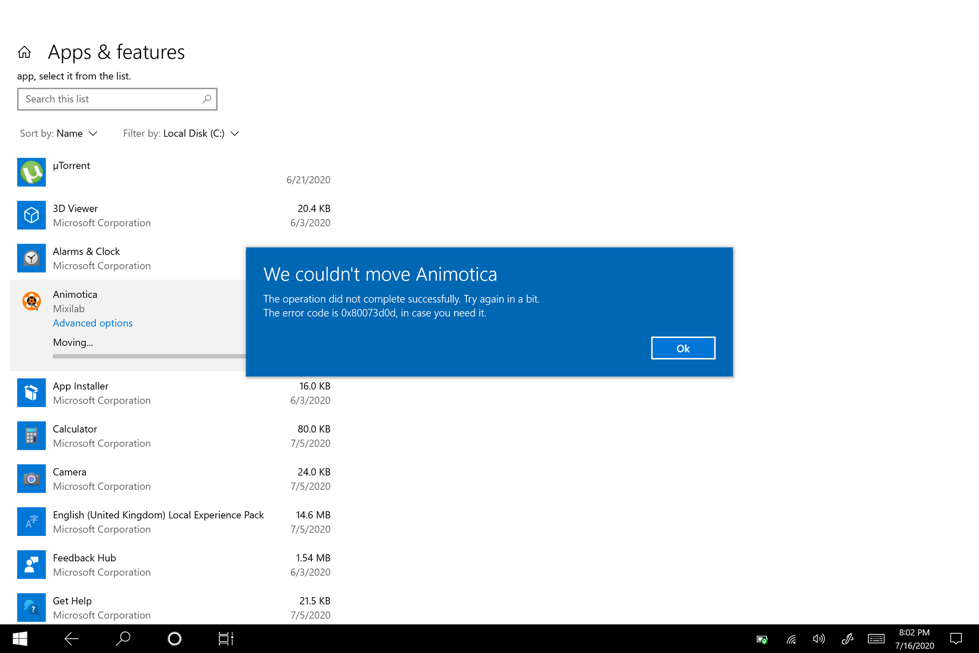Click the µTorrent app icon
Viewport: 979px width, 653px height.
tap(31, 172)
